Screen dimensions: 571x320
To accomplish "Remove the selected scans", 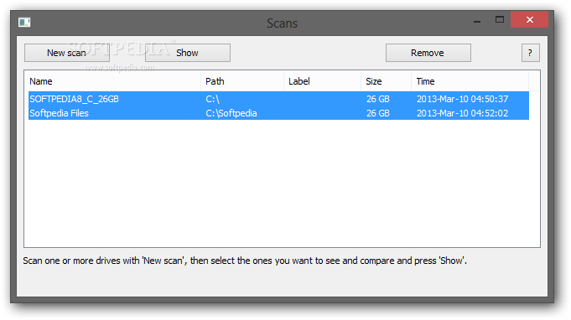I will tap(428, 53).
